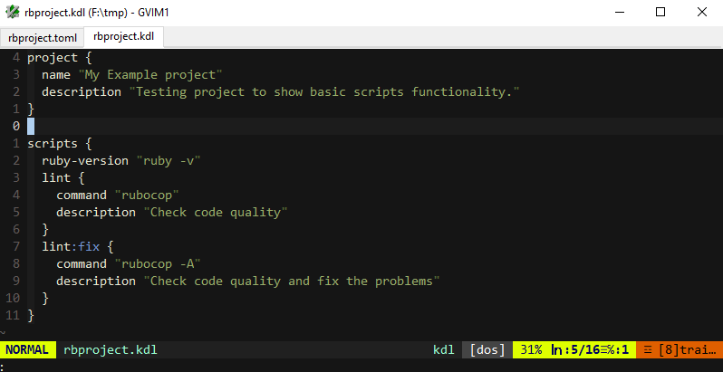Click the 'ruby-version' key text

[85, 160]
